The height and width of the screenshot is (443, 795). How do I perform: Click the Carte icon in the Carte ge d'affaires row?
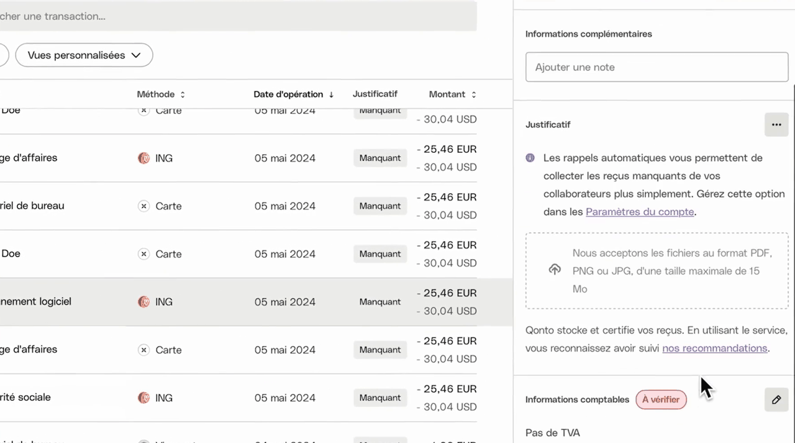pos(143,350)
